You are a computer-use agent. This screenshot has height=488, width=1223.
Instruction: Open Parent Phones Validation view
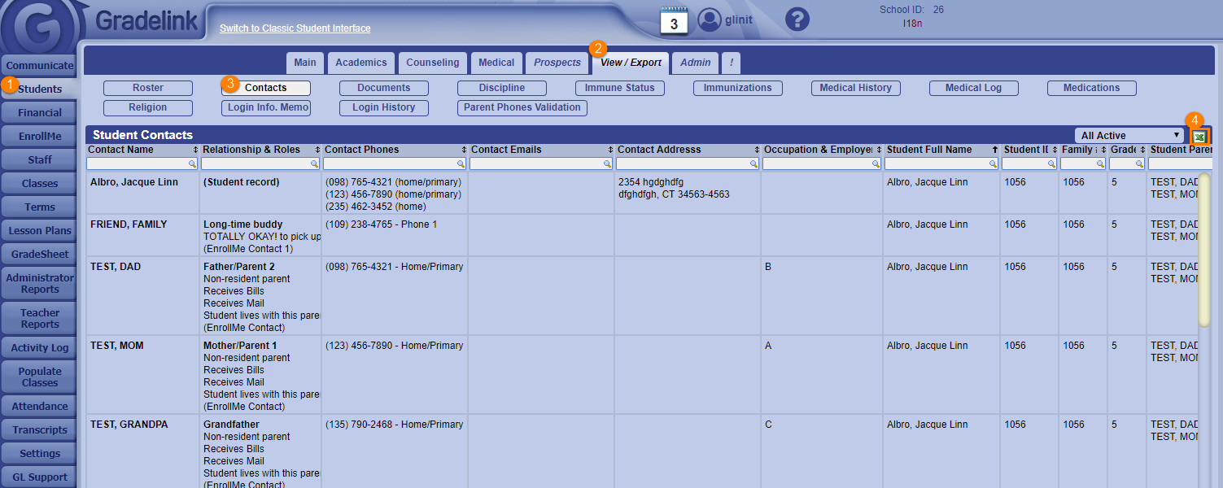click(522, 107)
